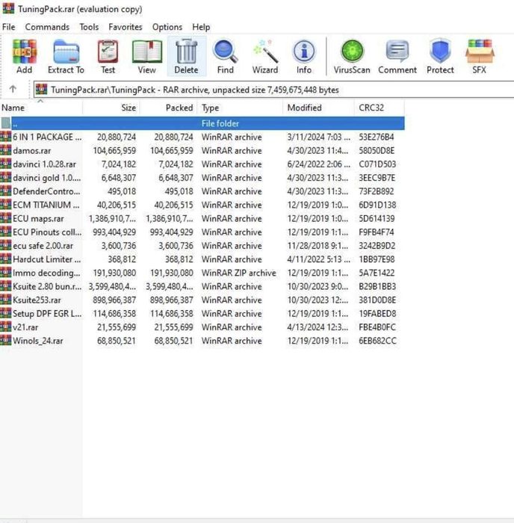Sort by Size column header
The height and width of the screenshot is (523, 514).
pos(111,108)
